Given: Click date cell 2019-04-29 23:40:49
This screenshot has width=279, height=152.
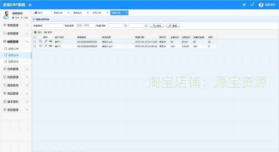Looking at the screenshot, I should tap(146, 46).
